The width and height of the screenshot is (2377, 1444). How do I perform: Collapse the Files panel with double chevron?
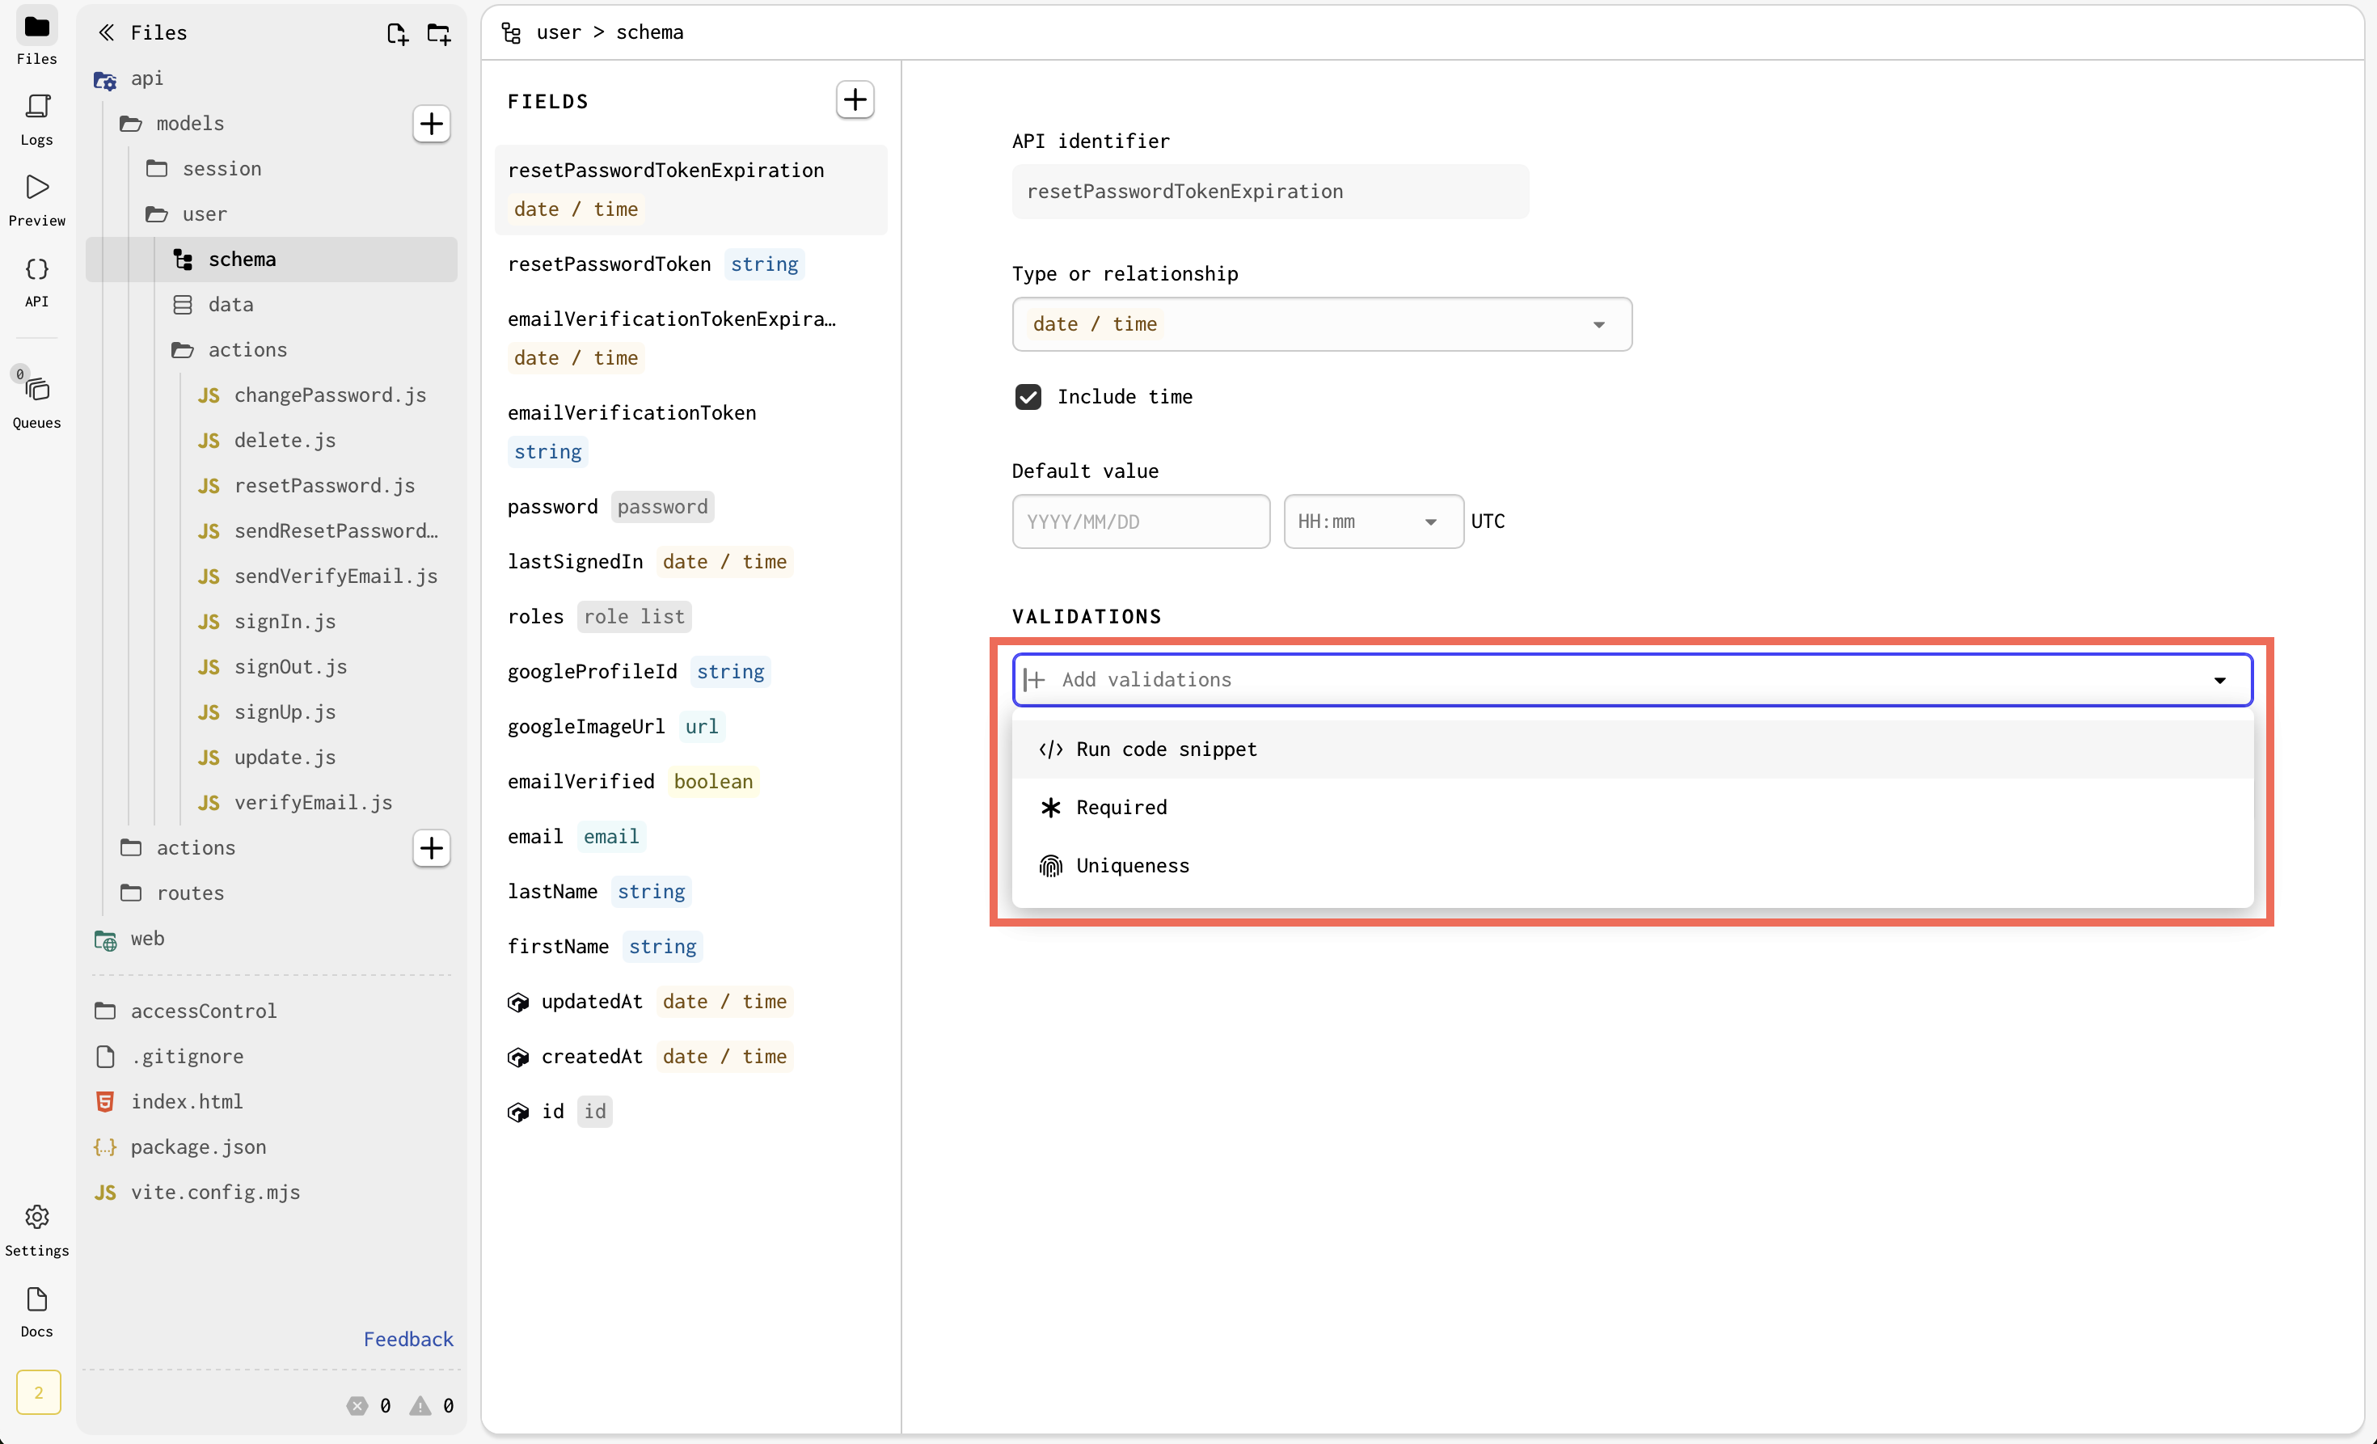click(x=106, y=33)
